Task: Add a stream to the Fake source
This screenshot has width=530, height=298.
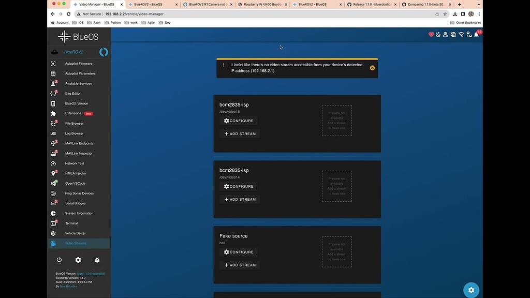Action: click(x=240, y=265)
